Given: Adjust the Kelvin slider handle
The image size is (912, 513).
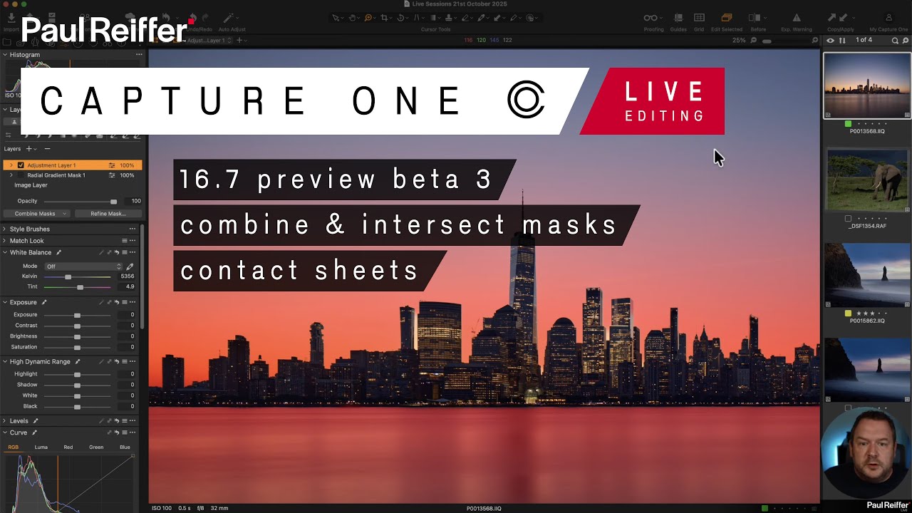Looking at the screenshot, I should click(x=68, y=276).
